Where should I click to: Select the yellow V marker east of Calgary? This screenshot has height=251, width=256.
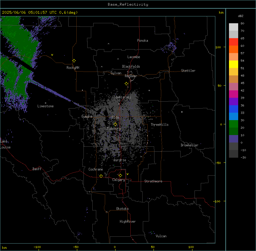pos(127,174)
